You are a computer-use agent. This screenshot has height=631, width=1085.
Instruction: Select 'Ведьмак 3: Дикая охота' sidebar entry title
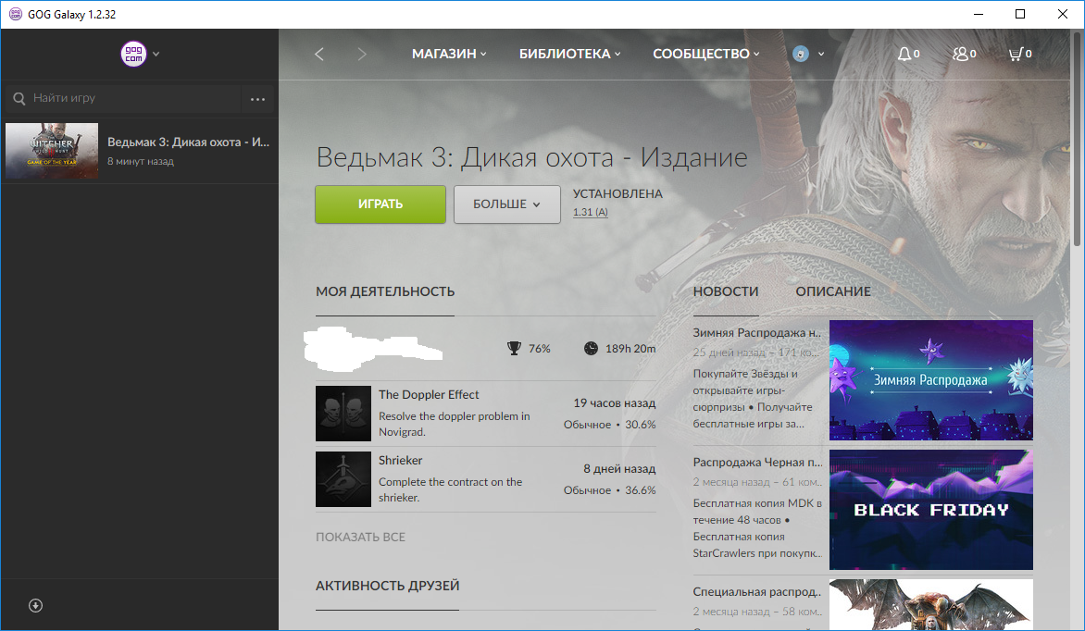[188, 142]
